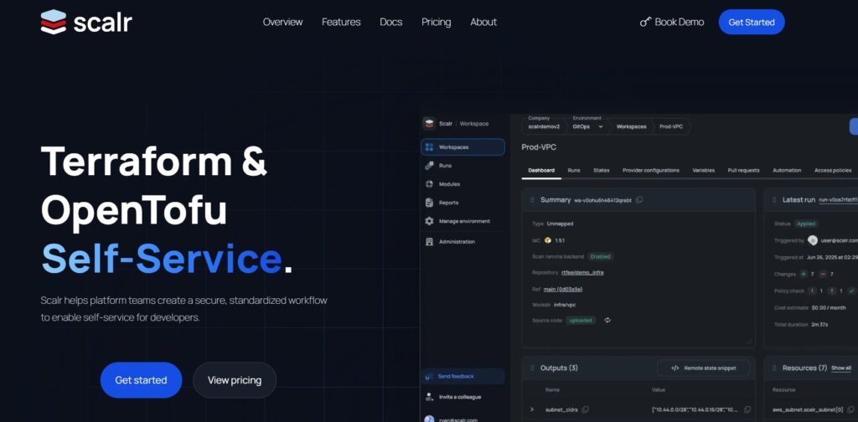
Task: Click the key icon beside Book Demo
Action: (646, 22)
